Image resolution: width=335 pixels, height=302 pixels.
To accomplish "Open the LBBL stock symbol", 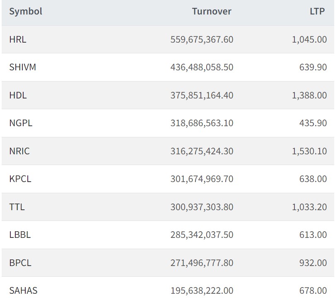I will pyautogui.click(x=20, y=235).
